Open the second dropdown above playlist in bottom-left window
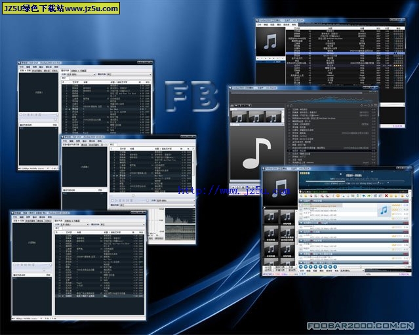 tap(122, 225)
